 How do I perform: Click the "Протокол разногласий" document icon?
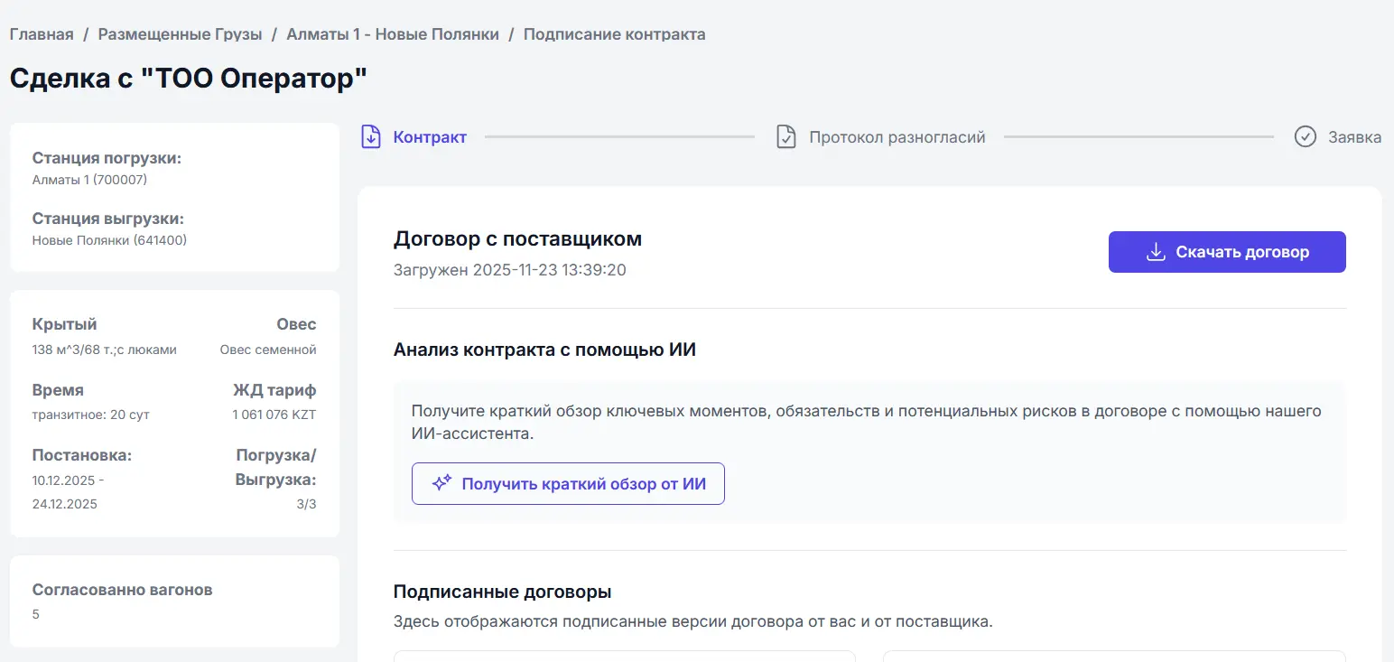785,136
